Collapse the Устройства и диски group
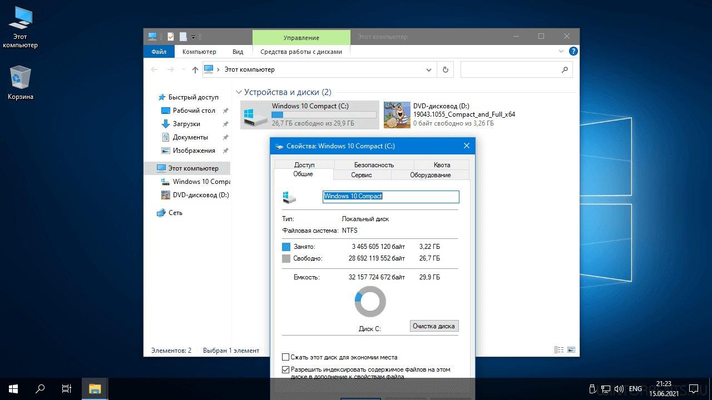 coord(239,92)
